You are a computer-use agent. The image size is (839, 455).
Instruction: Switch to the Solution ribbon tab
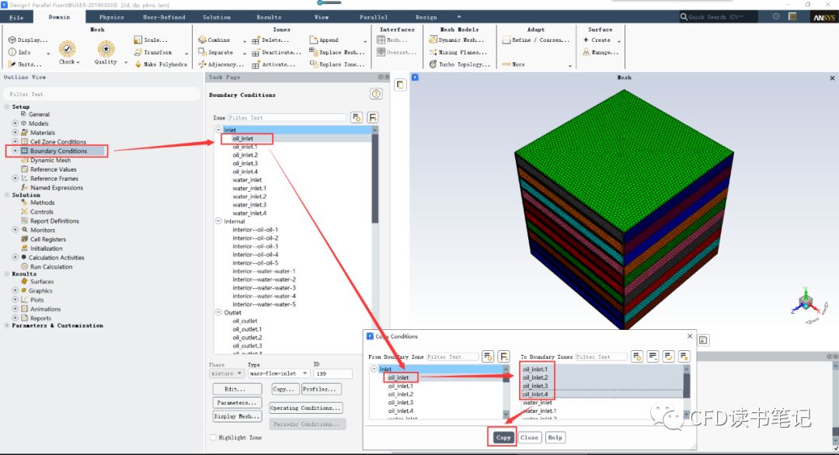[217, 17]
